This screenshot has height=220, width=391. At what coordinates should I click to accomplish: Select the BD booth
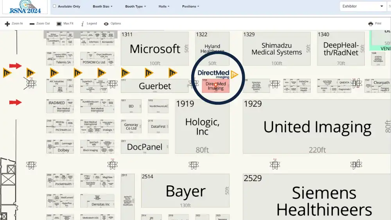131,106
